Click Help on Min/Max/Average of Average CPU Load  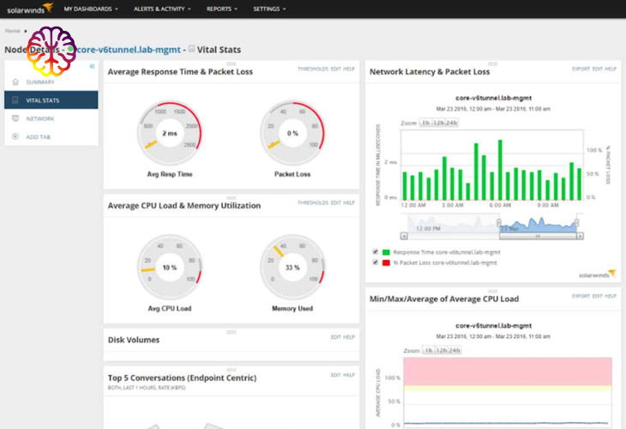(611, 296)
